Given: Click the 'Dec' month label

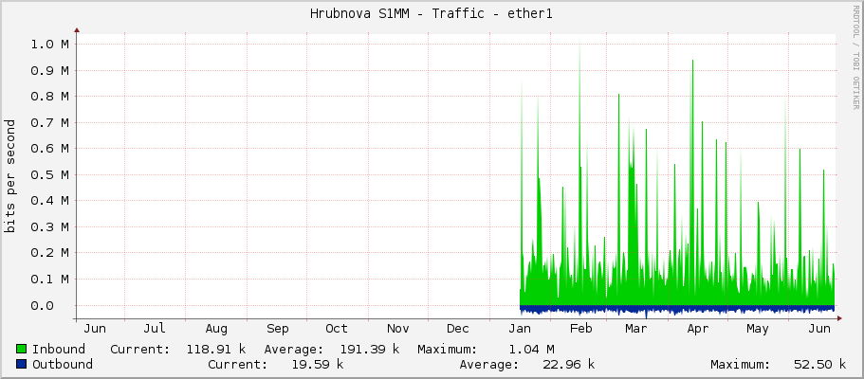Looking at the screenshot, I should coord(458,329).
